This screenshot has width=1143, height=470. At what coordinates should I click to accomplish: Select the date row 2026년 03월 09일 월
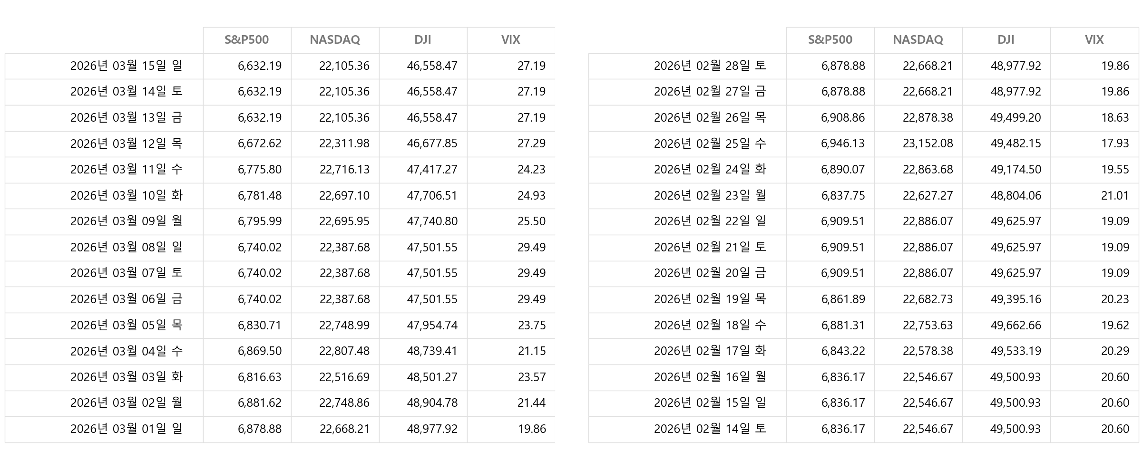click(126, 221)
